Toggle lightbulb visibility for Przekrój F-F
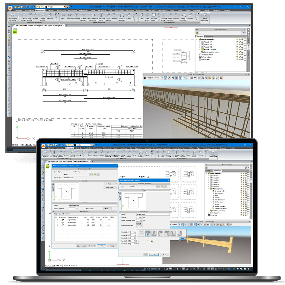285x285 pixels. click(x=241, y=187)
